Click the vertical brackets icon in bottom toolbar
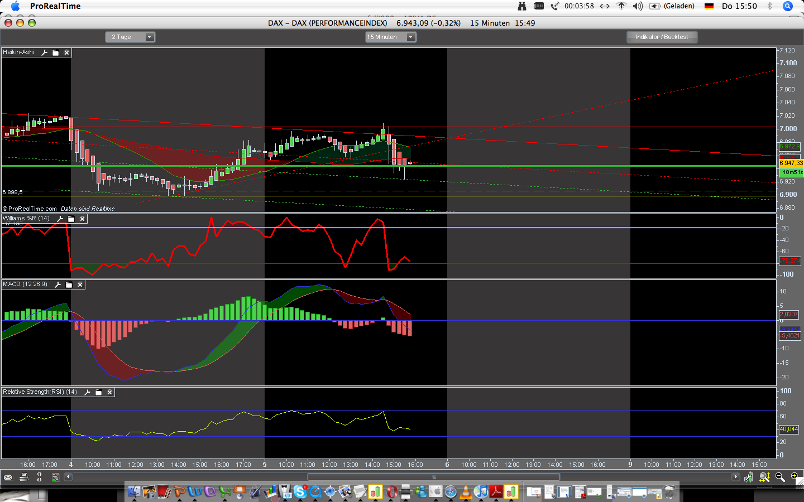Image resolution: width=804 pixels, height=502 pixels. [39, 477]
